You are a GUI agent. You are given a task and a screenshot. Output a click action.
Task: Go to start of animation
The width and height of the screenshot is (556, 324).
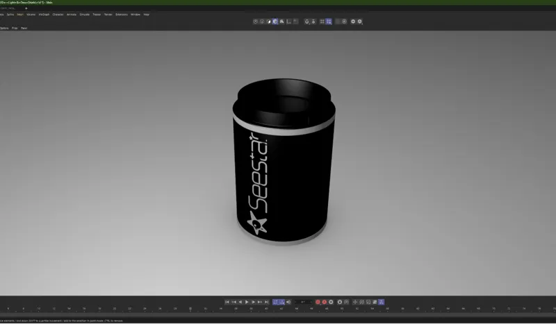click(x=227, y=302)
